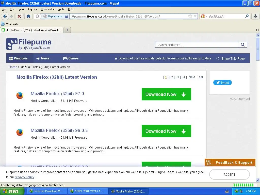The width and height of the screenshot is (260, 195).
Task: Click Share This Page
Action: [231, 58]
